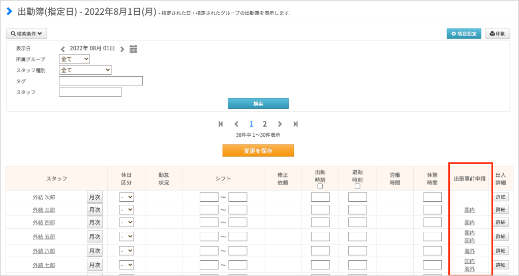
Task: Click 詳細 button for 外結 六郎
Action: pos(501,251)
